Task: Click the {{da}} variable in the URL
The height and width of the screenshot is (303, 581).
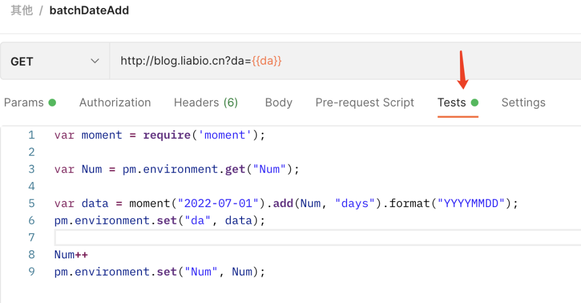Action: 267,61
